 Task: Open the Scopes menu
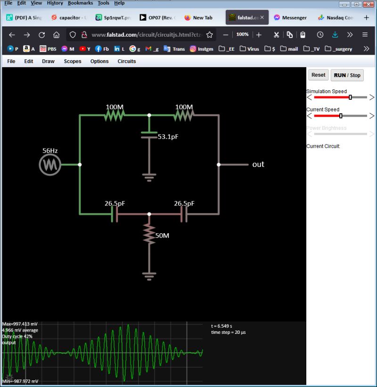click(73, 61)
